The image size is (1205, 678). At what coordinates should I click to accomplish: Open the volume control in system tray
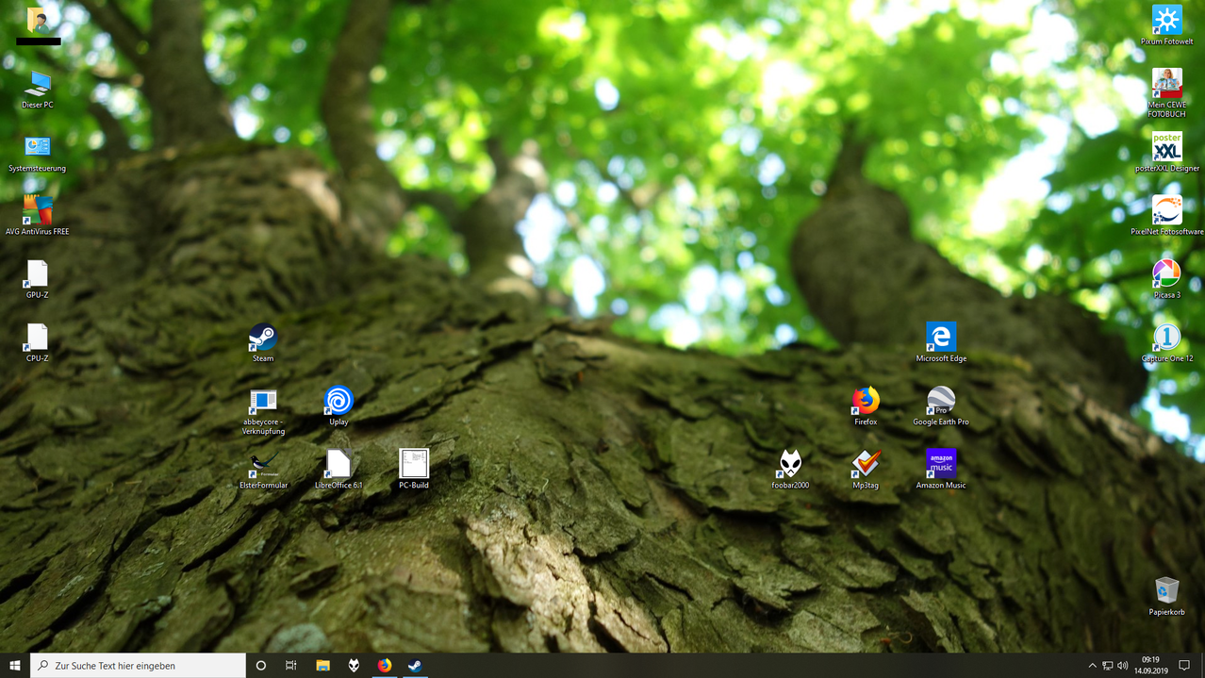(x=1122, y=666)
